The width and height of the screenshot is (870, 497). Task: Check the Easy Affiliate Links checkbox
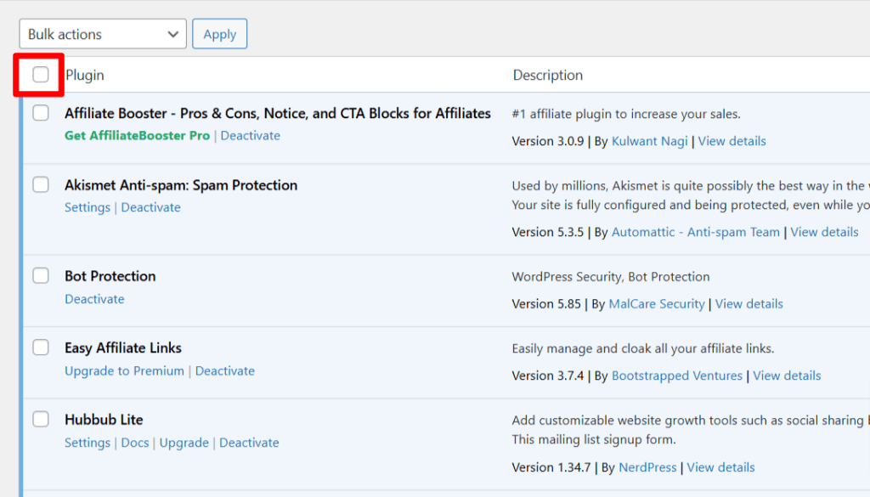click(x=41, y=347)
